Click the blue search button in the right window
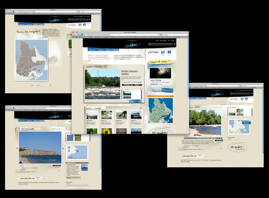 [x=252, y=94]
